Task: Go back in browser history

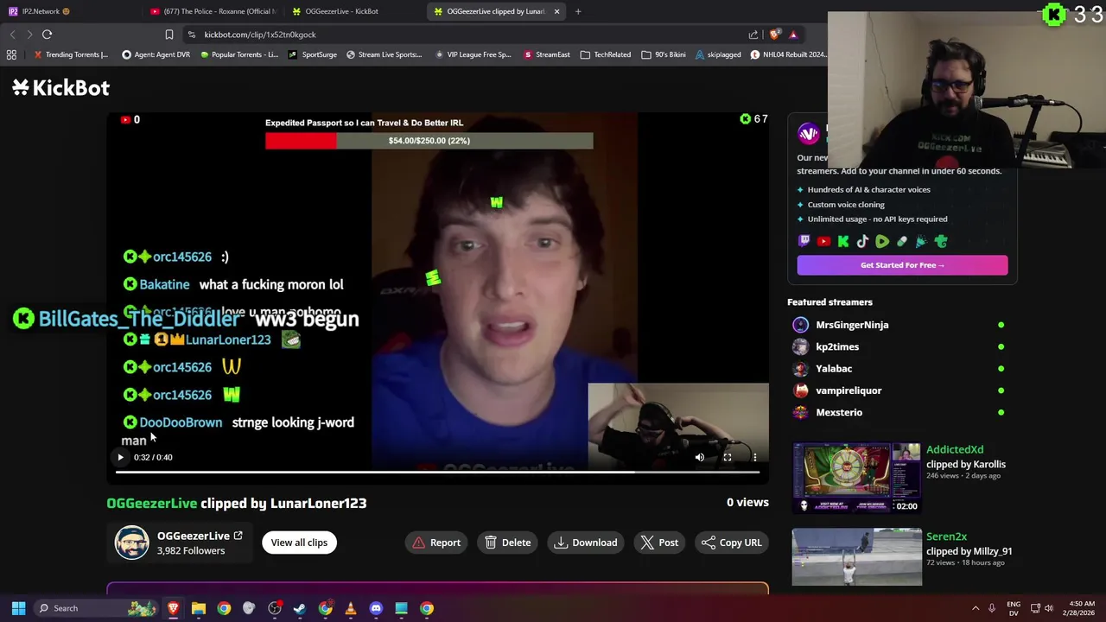Action: (12, 35)
